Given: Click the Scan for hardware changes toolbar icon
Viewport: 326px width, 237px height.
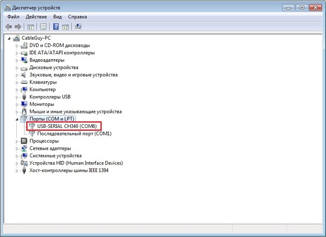Looking at the screenshot, I should click(79, 26).
